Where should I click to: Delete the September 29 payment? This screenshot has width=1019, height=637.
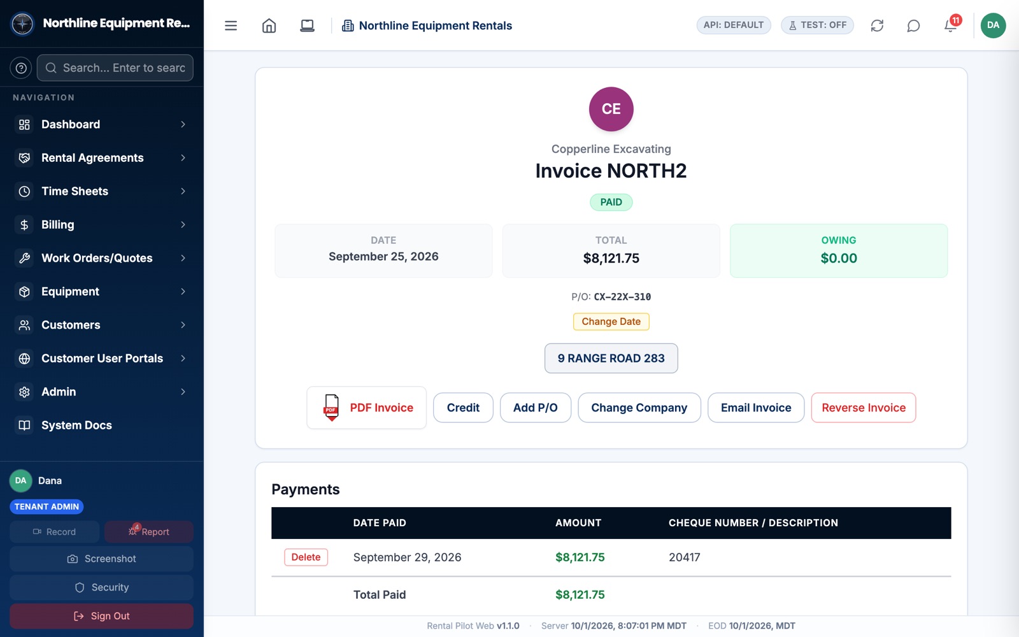pos(306,557)
